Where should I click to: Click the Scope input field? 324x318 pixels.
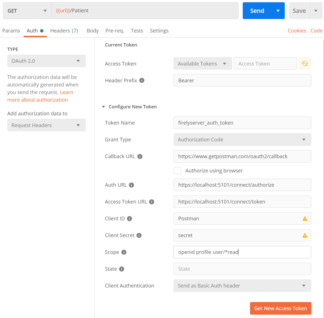point(242,252)
